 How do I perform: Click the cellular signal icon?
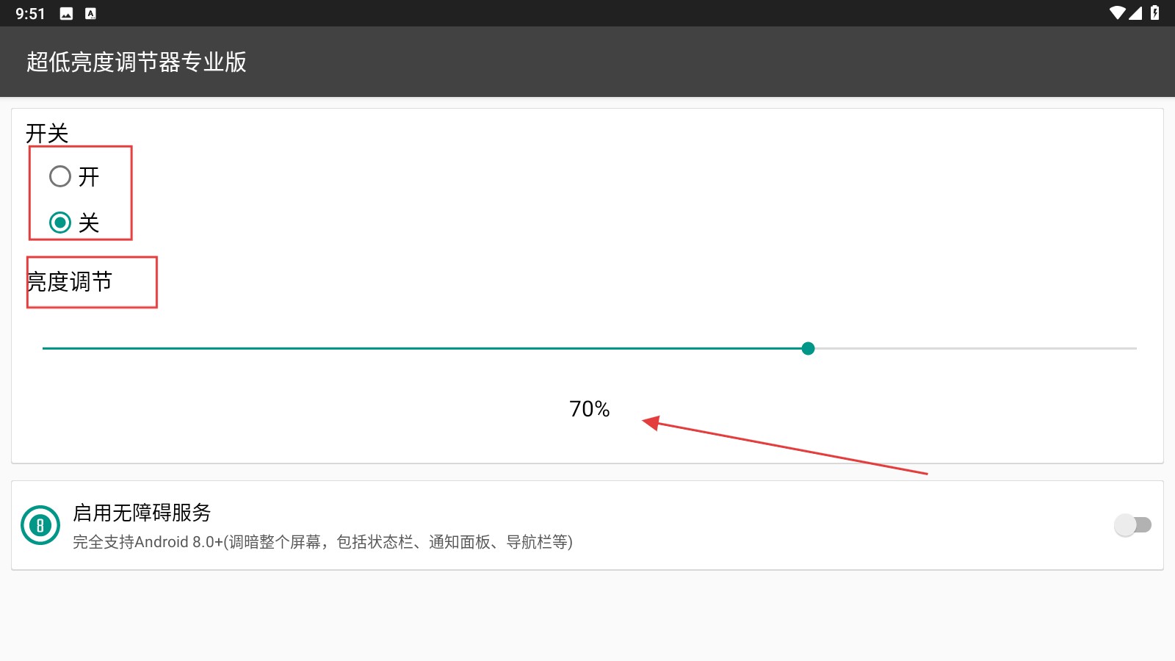(1135, 12)
